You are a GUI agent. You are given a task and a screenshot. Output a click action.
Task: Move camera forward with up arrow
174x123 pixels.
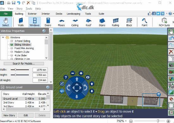[77, 79]
